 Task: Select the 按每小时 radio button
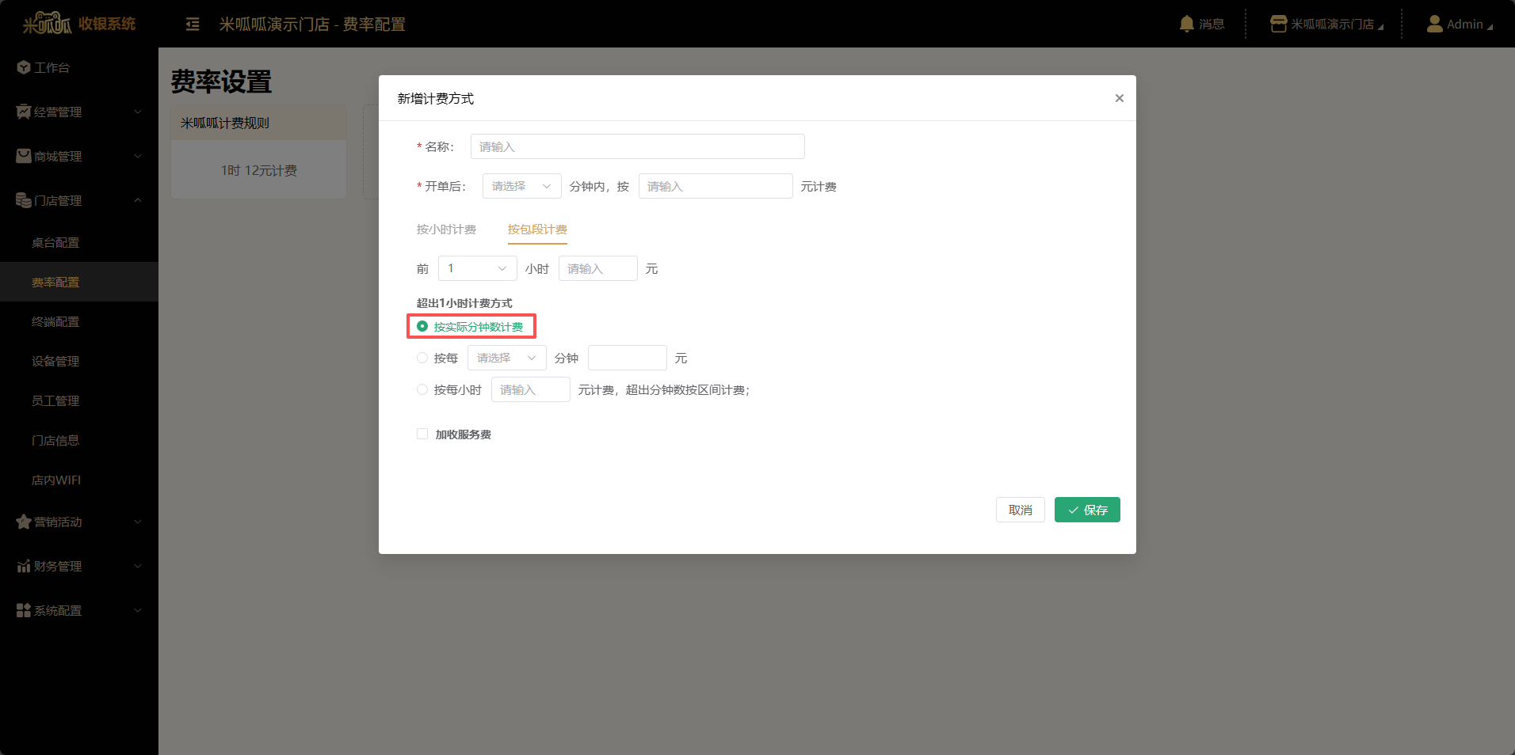(422, 389)
